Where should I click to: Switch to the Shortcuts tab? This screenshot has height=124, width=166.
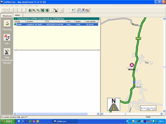coord(7,16)
